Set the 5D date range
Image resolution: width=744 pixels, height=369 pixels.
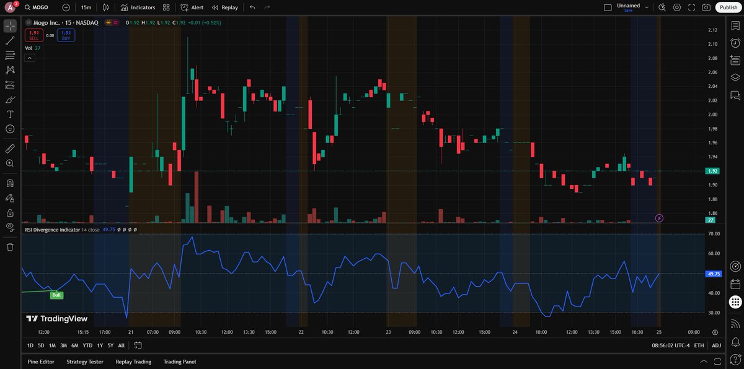[41, 345]
